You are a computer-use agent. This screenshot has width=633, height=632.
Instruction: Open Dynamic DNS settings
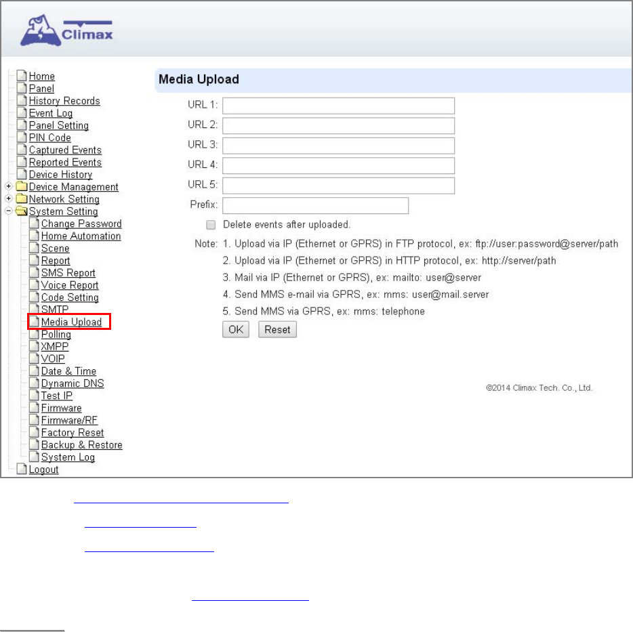73,383
